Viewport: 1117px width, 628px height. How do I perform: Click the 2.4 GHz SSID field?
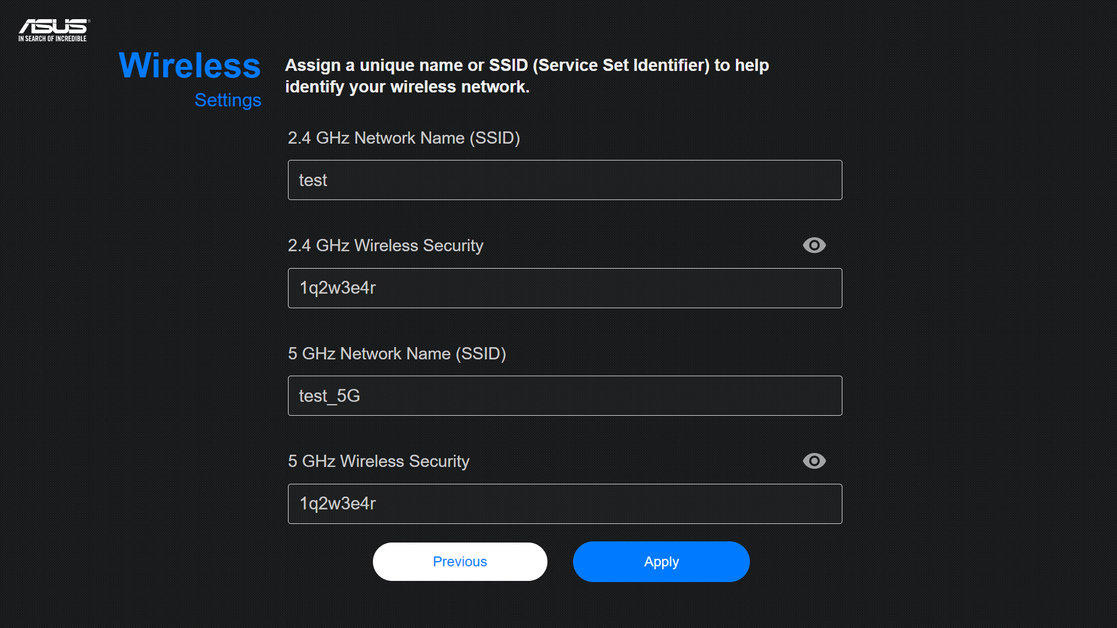coord(564,180)
